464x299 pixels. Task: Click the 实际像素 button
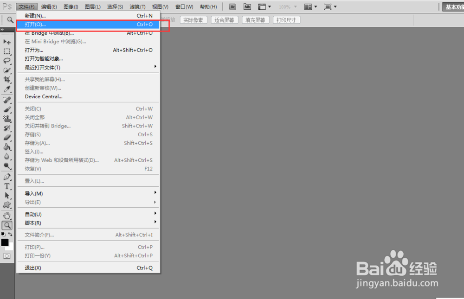[193, 20]
